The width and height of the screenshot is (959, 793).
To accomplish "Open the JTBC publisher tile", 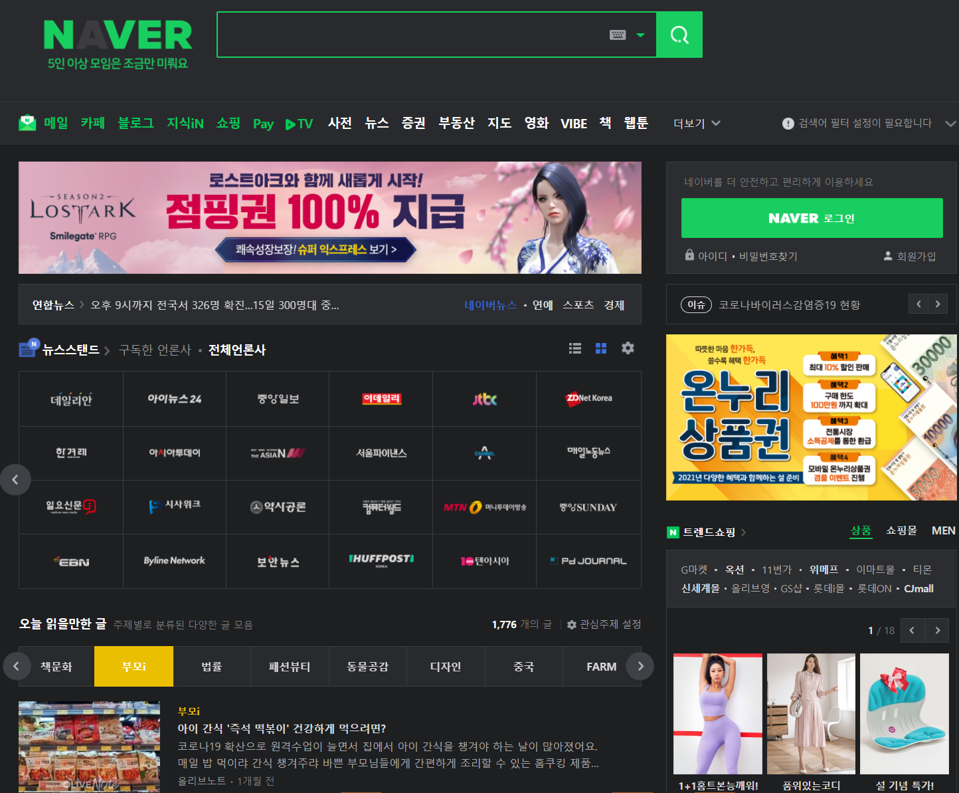I will (485, 399).
